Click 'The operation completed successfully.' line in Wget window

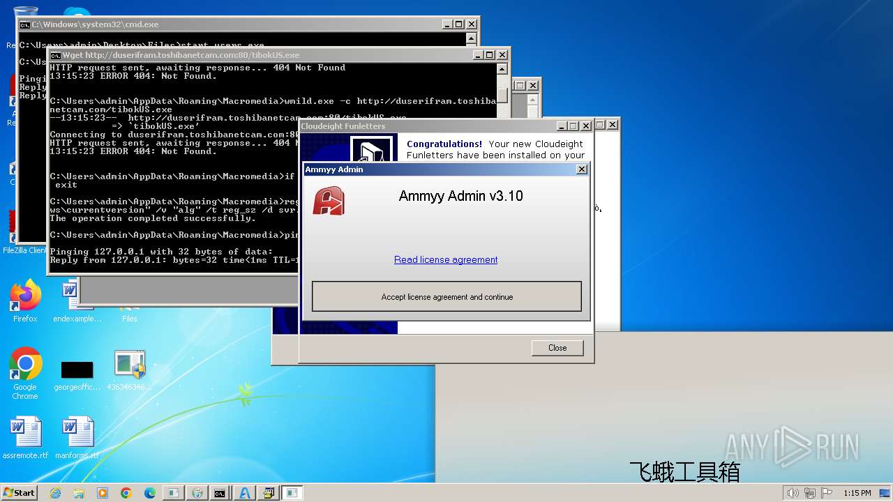tap(153, 218)
